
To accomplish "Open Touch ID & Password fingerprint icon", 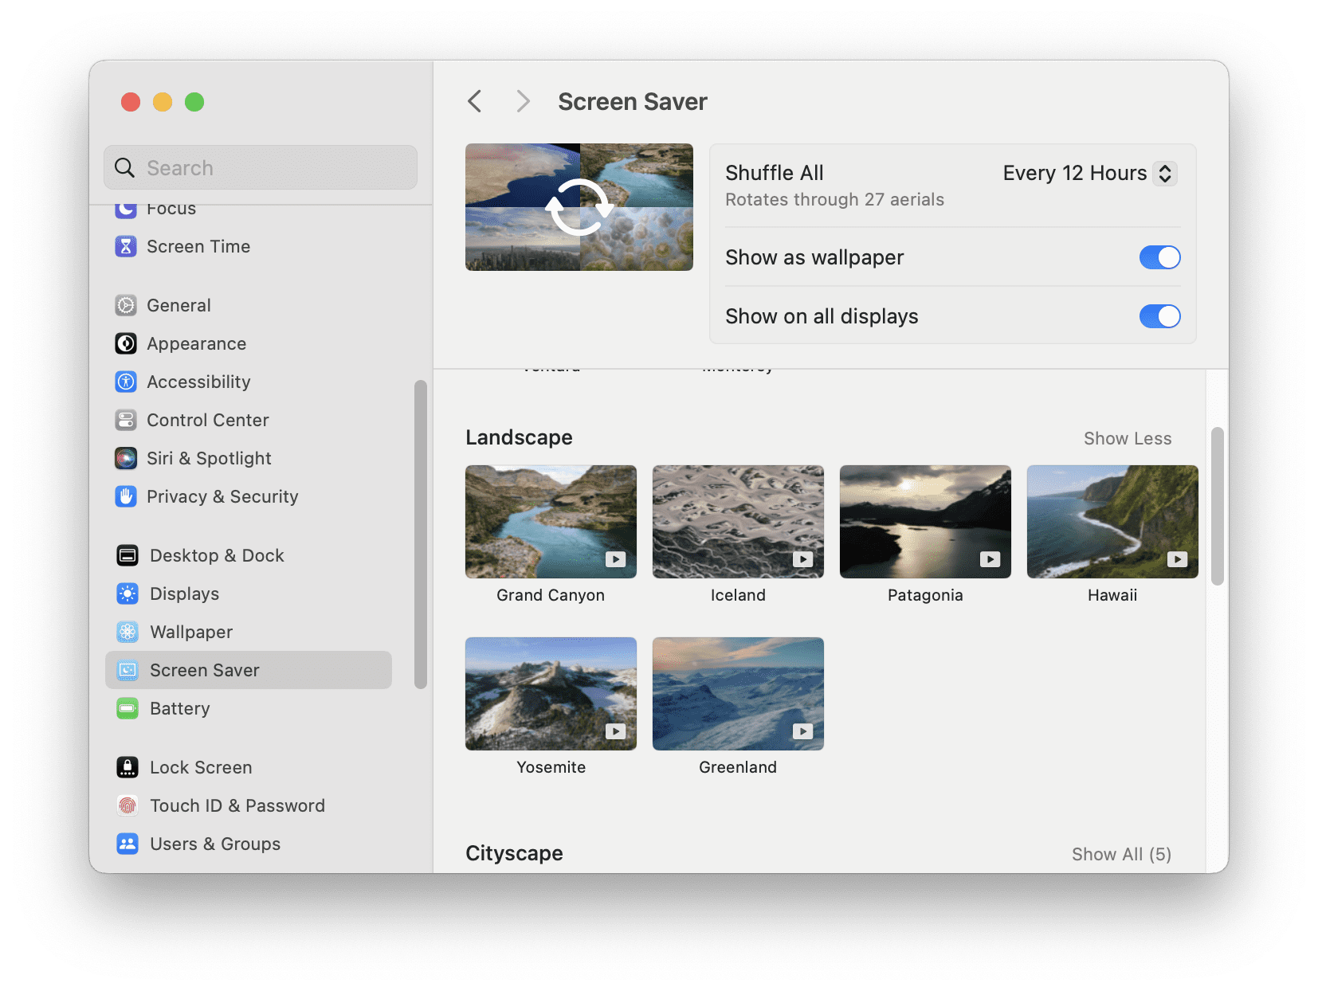I will coord(127,805).
